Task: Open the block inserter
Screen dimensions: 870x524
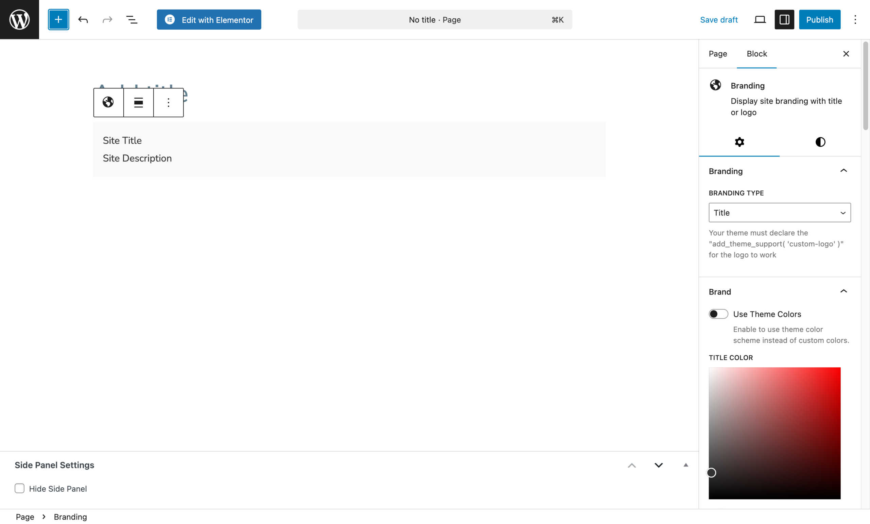Action: pyautogui.click(x=58, y=19)
